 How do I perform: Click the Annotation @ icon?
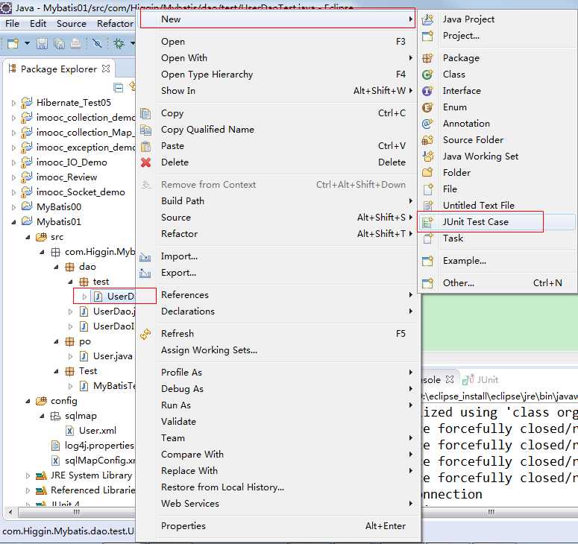427,124
